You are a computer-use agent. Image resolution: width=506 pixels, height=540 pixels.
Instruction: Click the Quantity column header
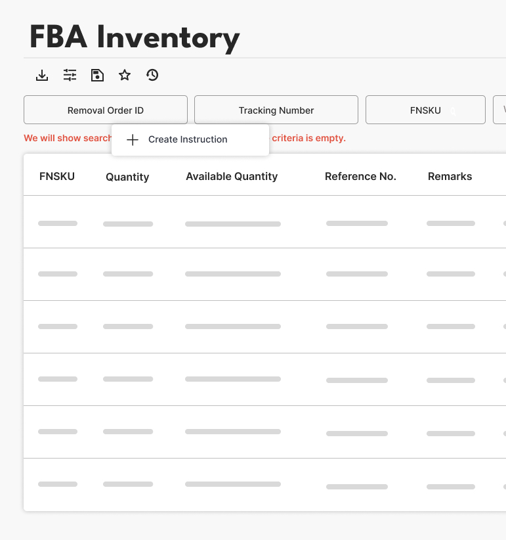click(x=127, y=177)
